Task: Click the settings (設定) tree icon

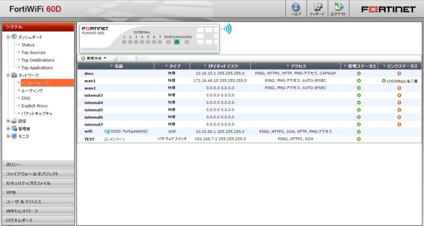Action: point(14,121)
